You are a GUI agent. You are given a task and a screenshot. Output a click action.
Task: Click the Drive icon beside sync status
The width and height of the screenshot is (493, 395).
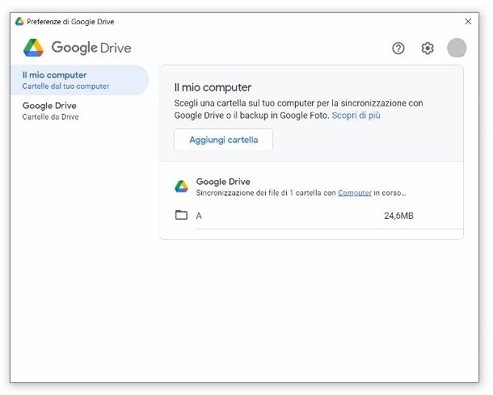click(x=181, y=187)
